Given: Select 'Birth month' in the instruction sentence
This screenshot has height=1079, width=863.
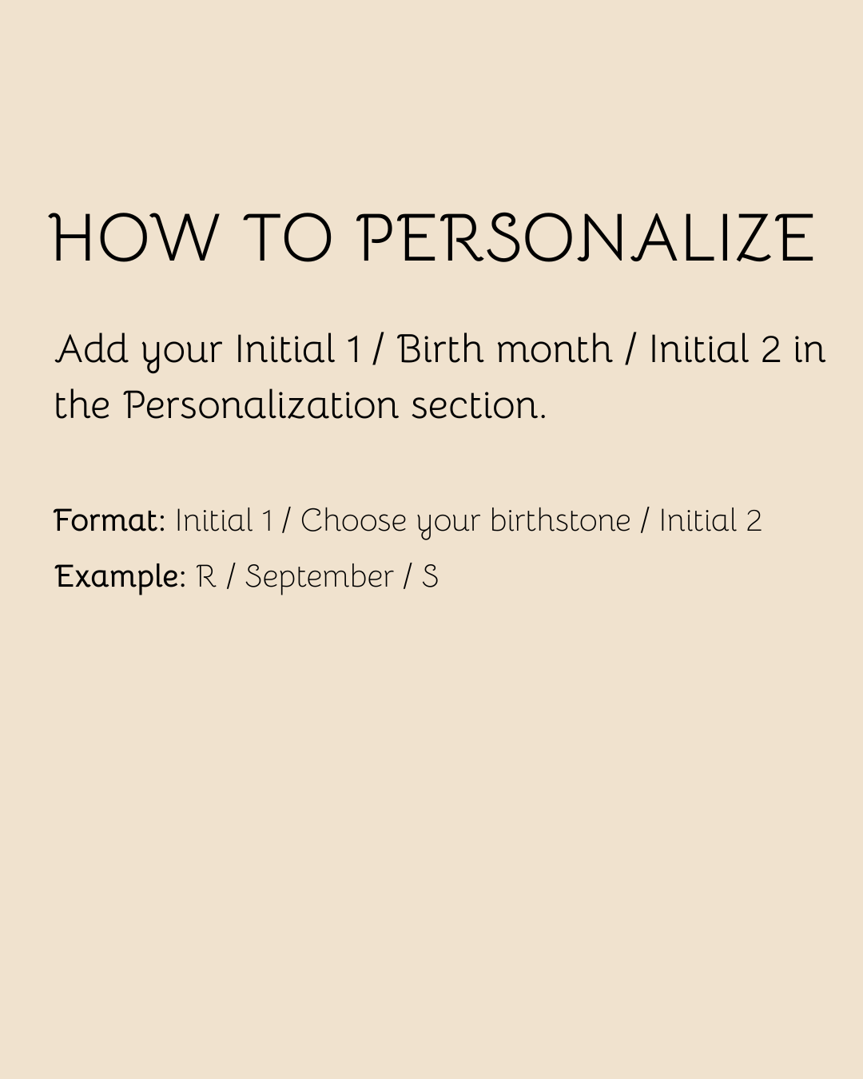Looking at the screenshot, I should click(505, 349).
